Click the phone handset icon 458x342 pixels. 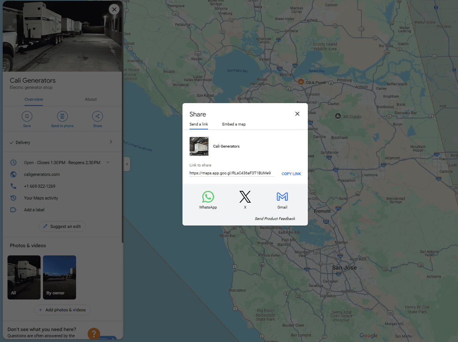[13, 186]
